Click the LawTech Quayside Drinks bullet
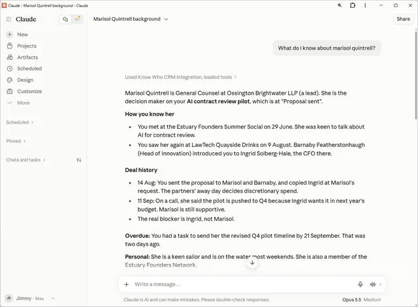The height and width of the screenshot is (307, 418). [x=251, y=149]
